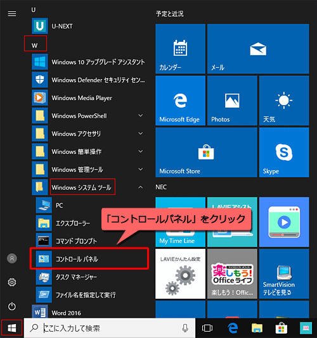The image size is (317, 338).
Task: Open the SmartVision テレビを見る tile
Action: [284, 274]
